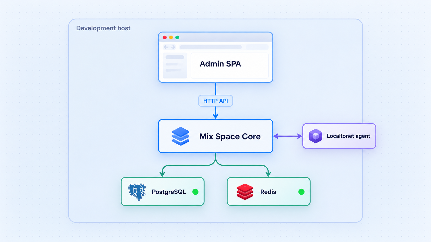431x242 pixels.
Task: Click the Mix Space Core title text
Action: 230,137
